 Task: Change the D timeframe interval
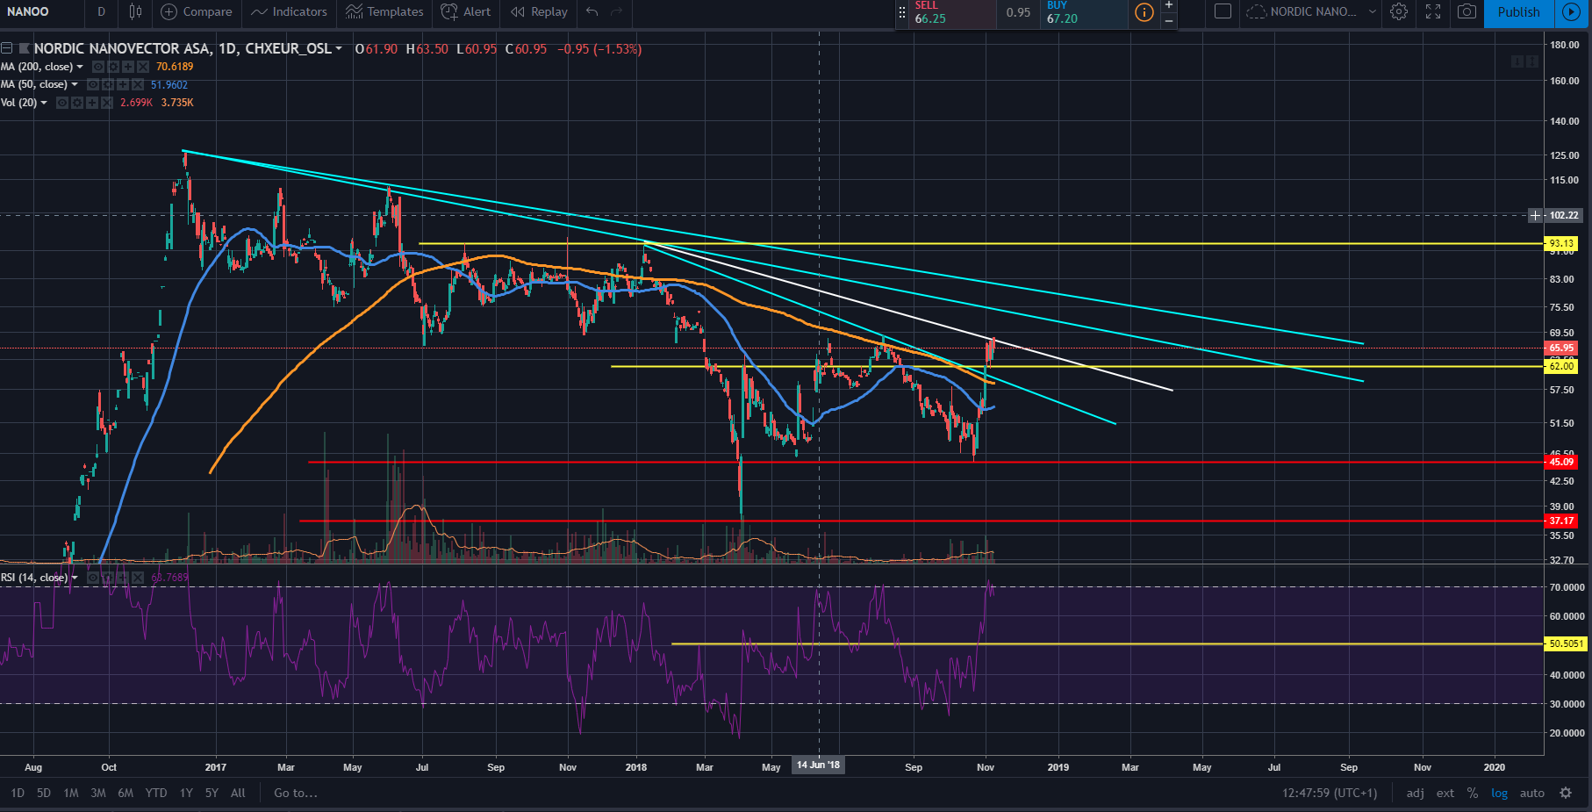101,11
